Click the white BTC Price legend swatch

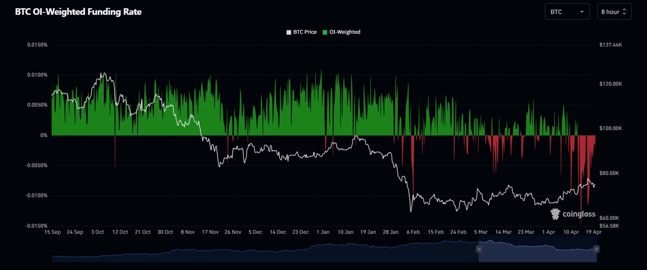[289, 32]
